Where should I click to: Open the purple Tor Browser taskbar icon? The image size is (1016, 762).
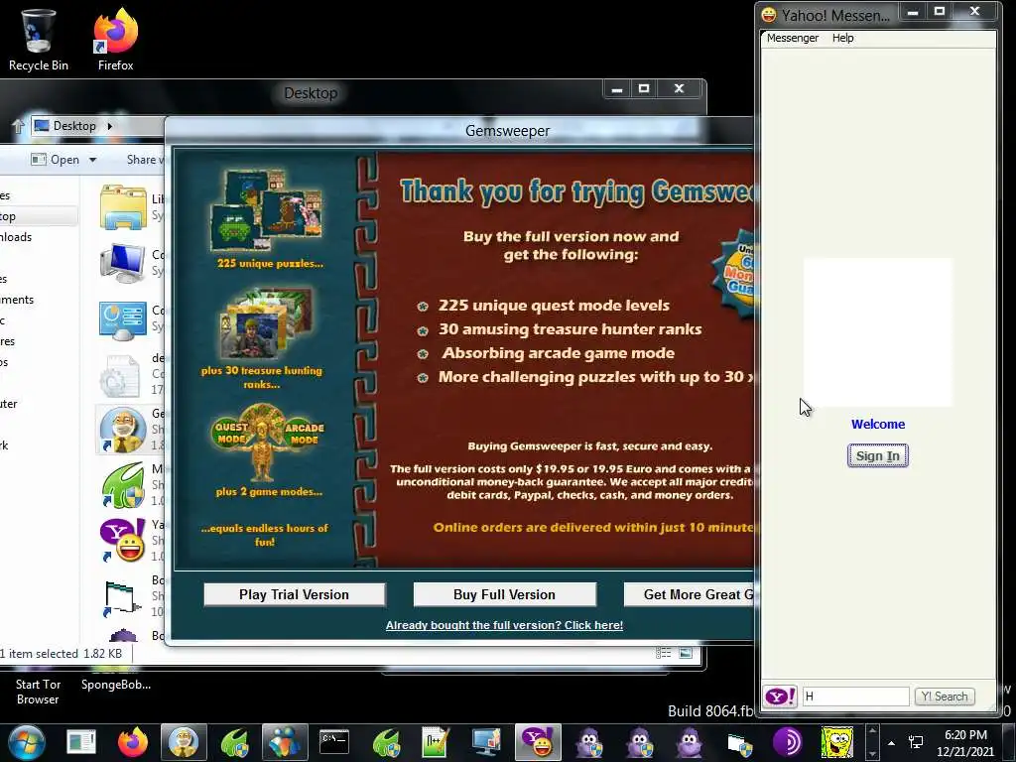click(x=787, y=742)
